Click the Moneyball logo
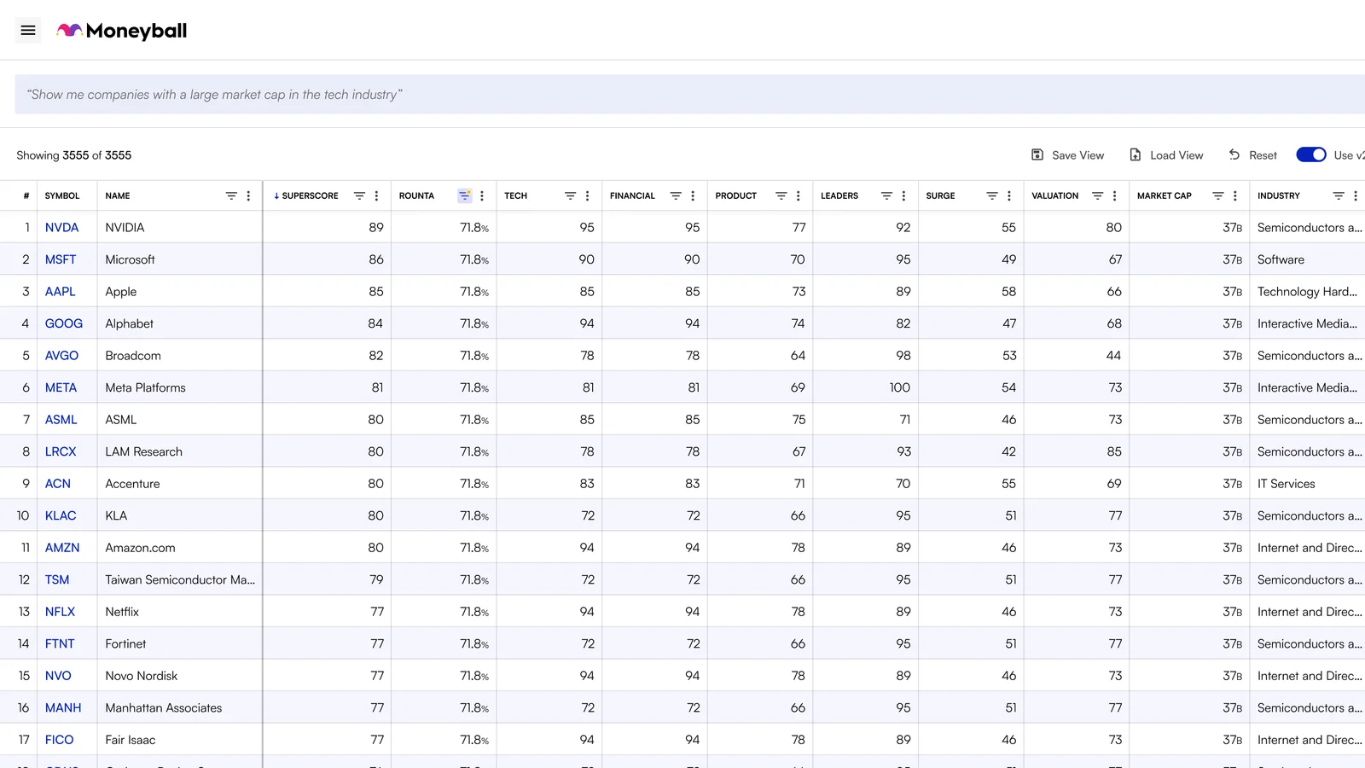The height and width of the screenshot is (768, 1365). tap(122, 31)
